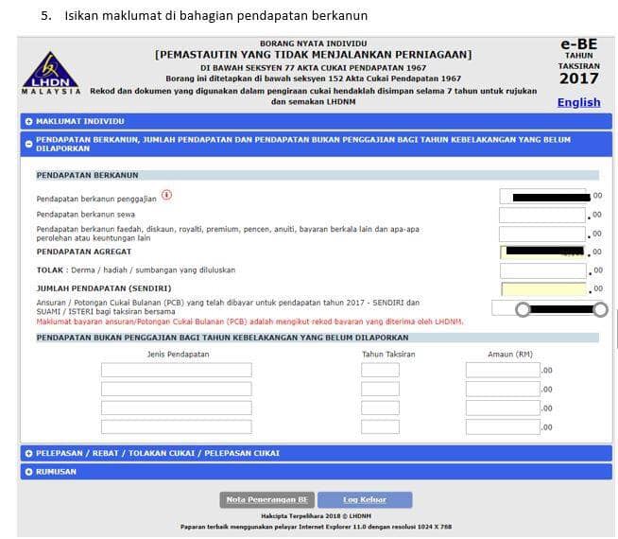Click Pendapatan berkanun penggajian amount field

click(542, 196)
